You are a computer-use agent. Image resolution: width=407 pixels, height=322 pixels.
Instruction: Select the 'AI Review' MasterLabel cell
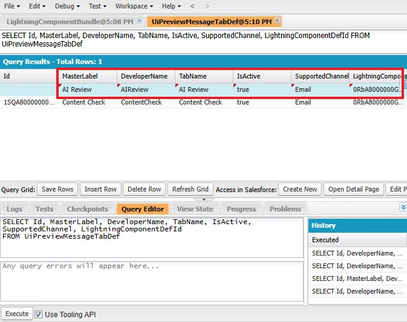coord(87,89)
